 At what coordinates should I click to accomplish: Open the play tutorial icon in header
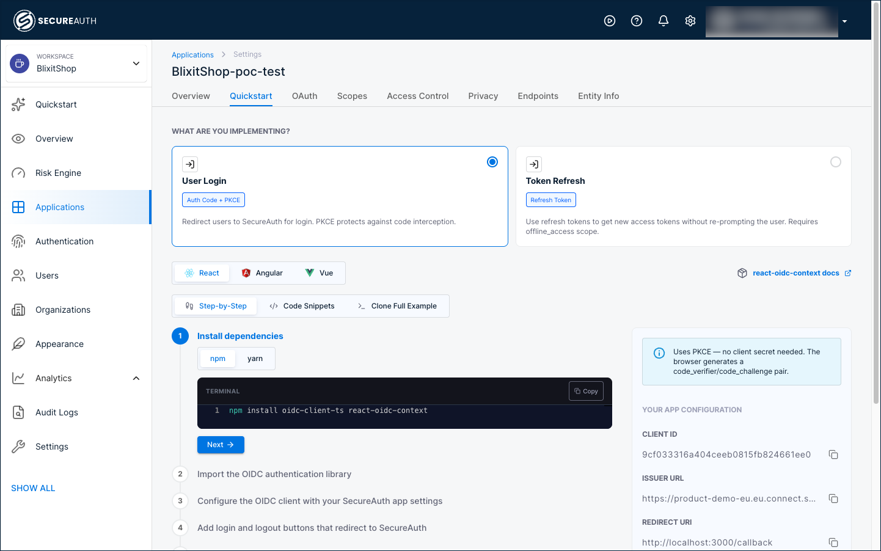coord(610,21)
